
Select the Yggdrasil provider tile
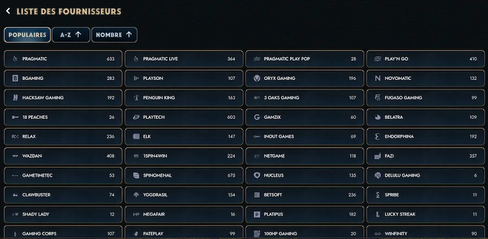coord(184,195)
